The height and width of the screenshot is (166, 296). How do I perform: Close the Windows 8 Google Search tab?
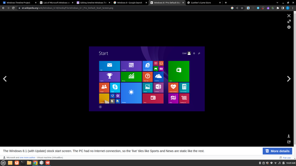pos(146,3)
